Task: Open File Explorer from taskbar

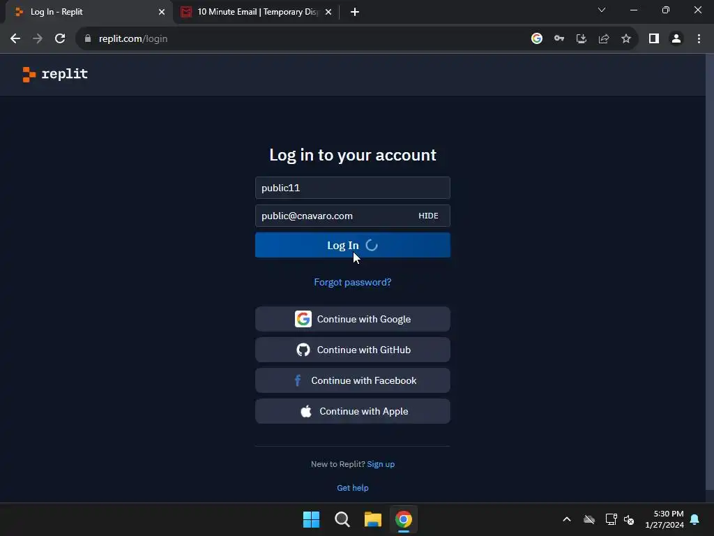Action: [x=372, y=519]
